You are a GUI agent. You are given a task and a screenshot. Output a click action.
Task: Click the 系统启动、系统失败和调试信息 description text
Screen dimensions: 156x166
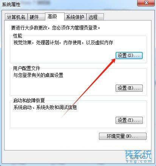45,107
